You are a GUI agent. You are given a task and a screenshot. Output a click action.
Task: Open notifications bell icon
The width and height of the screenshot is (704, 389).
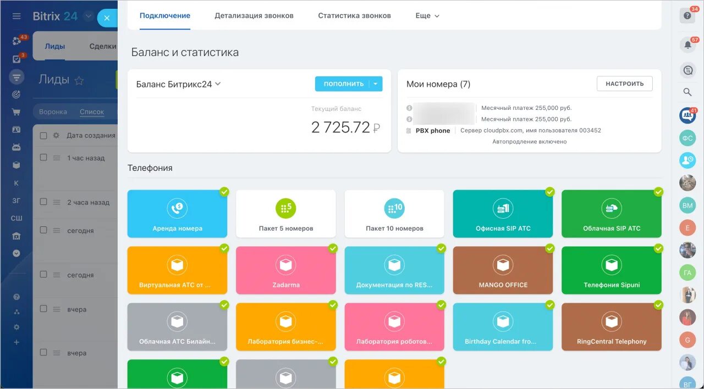click(x=687, y=45)
